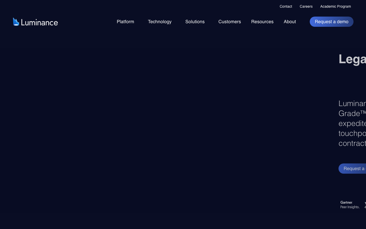The image size is (366, 229).
Task: Click the Luminance flame logo icon
Action: pyautogui.click(x=16, y=22)
